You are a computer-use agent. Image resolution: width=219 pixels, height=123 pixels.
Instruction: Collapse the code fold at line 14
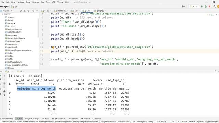coord(50,59)
